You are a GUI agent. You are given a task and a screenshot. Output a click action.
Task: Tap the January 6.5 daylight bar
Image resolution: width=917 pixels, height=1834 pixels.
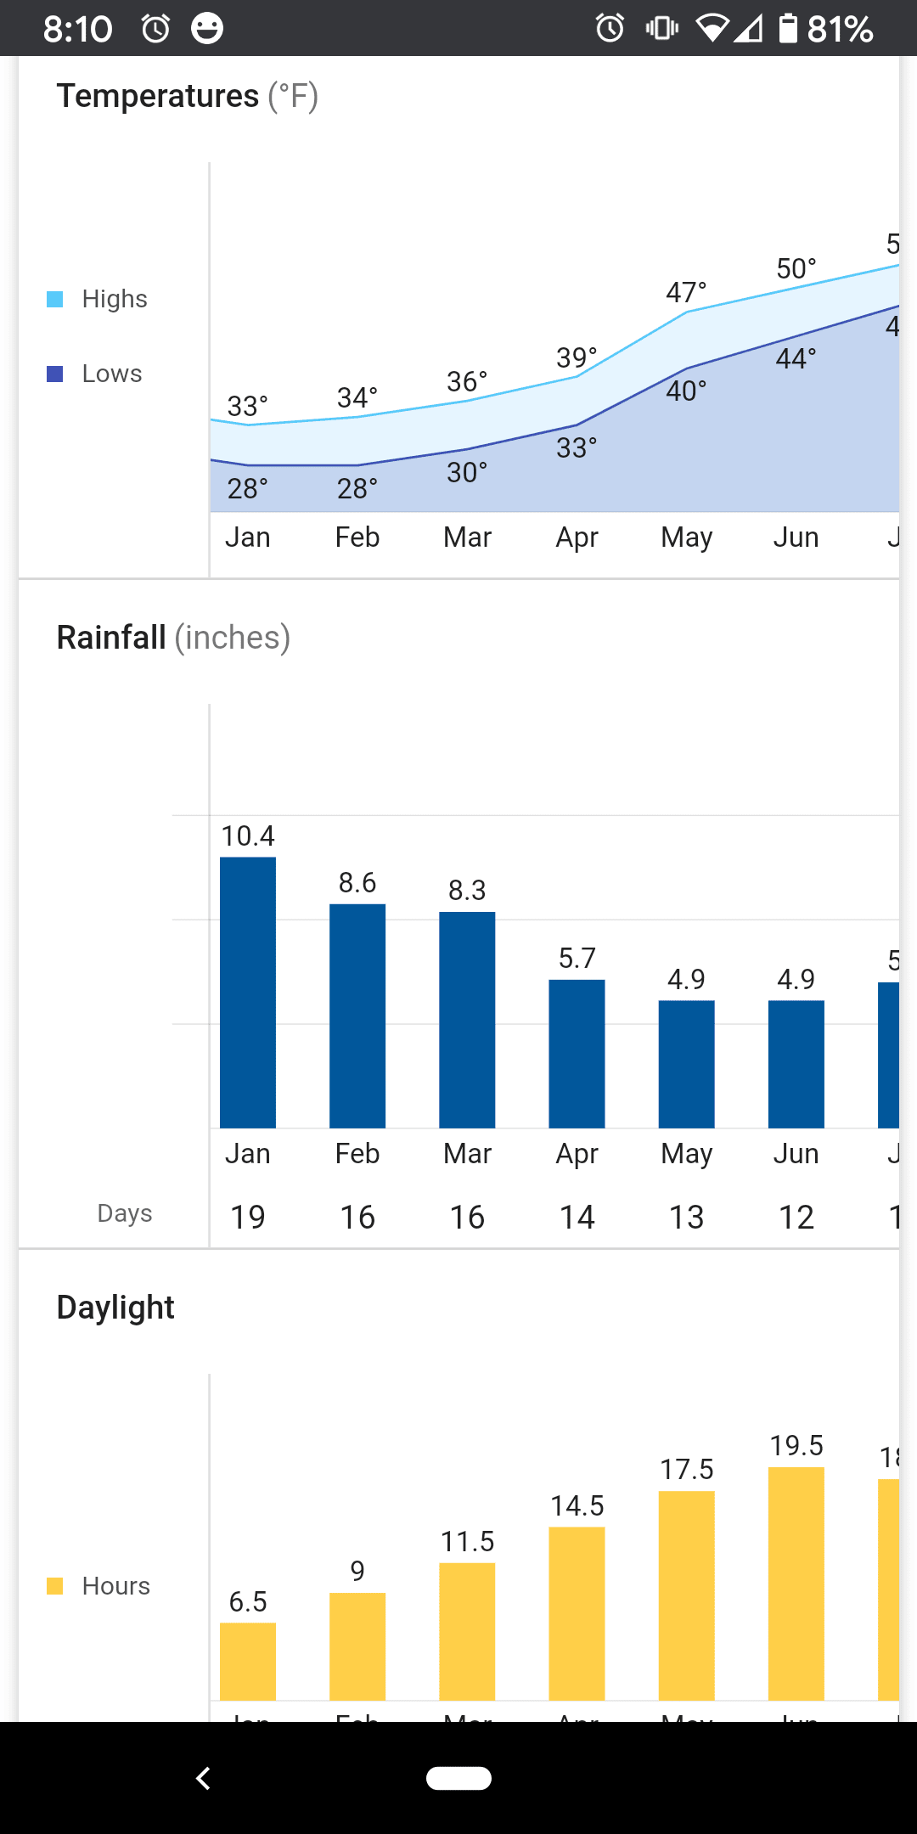point(248,1661)
